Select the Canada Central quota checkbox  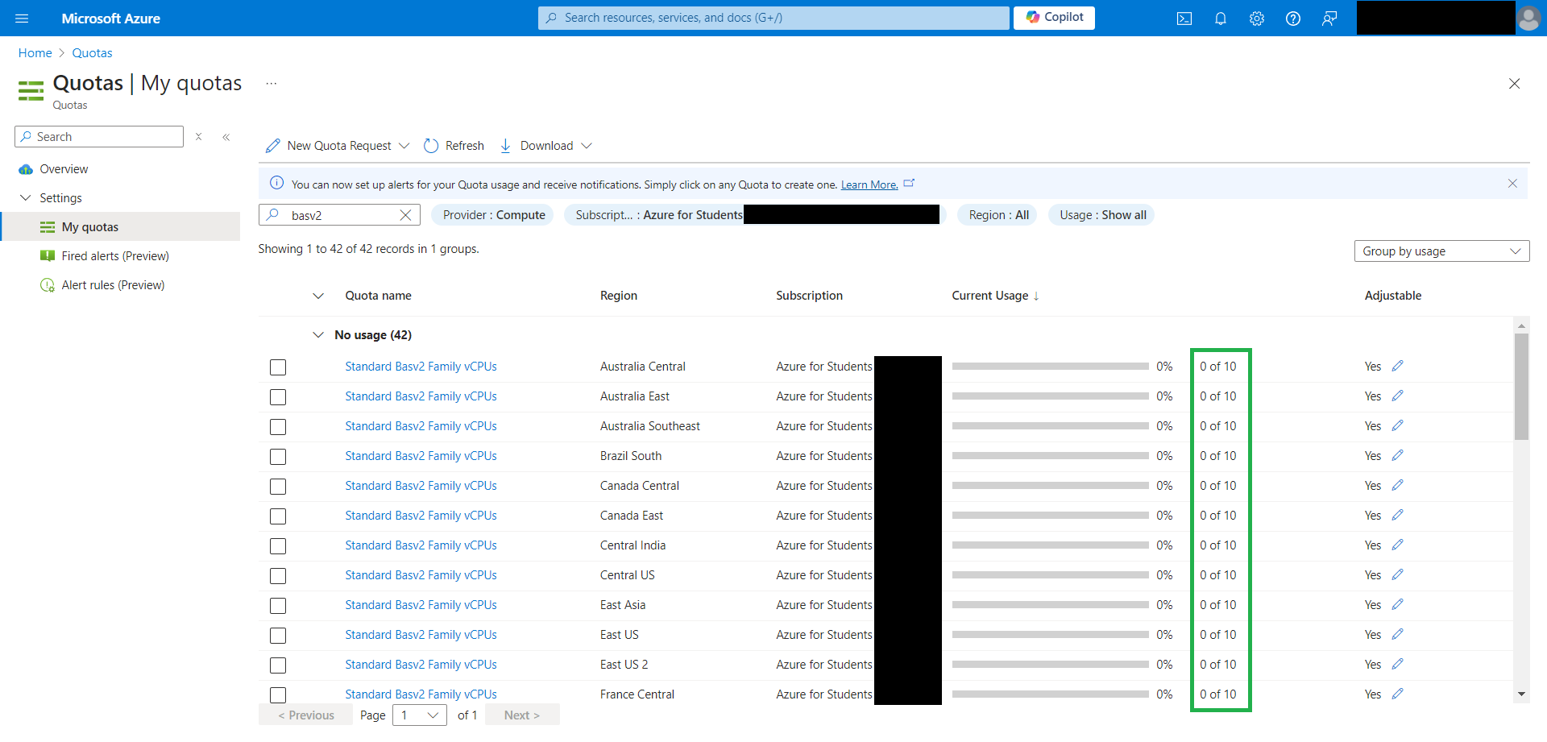[278, 487]
